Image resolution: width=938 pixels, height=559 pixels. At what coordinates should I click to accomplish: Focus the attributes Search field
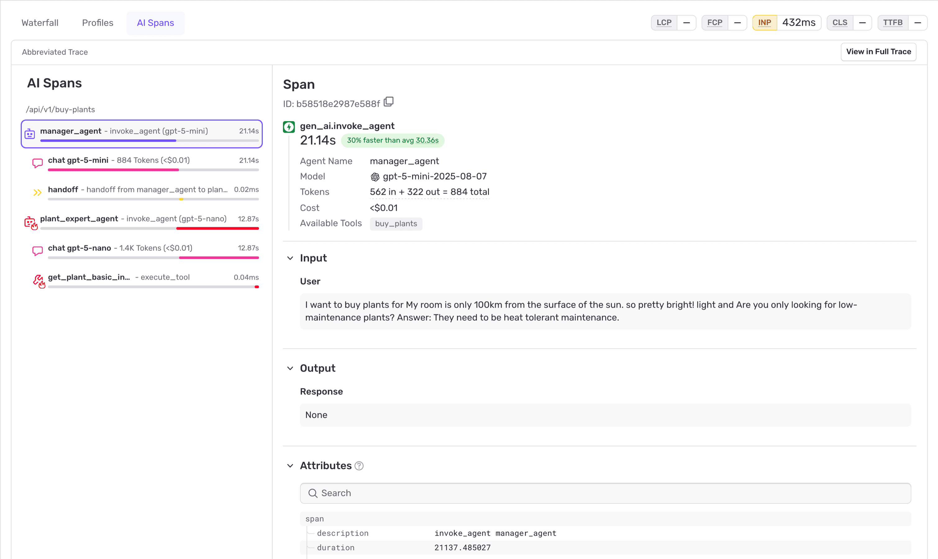pos(605,493)
